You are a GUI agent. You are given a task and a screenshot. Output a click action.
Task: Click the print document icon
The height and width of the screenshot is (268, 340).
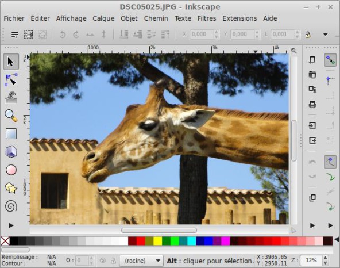pos(312,104)
